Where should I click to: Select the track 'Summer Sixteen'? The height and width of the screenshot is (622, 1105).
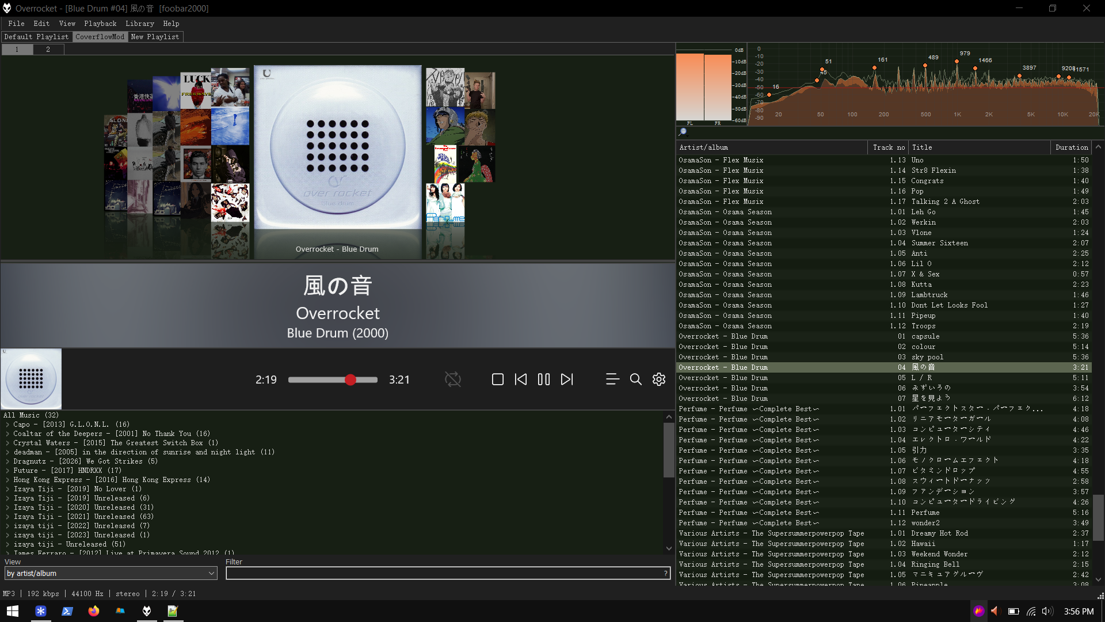(884, 243)
